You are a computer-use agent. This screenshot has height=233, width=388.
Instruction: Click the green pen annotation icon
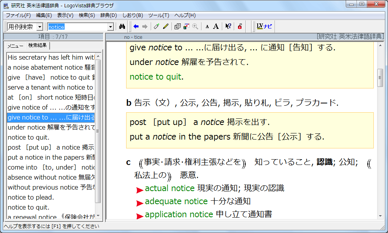click(x=156, y=27)
